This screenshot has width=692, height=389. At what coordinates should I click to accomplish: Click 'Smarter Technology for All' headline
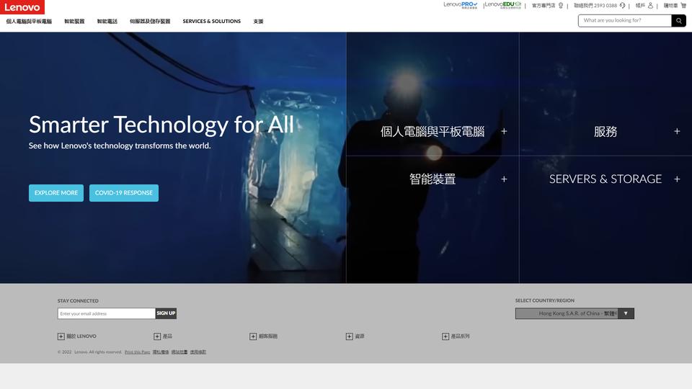161,125
